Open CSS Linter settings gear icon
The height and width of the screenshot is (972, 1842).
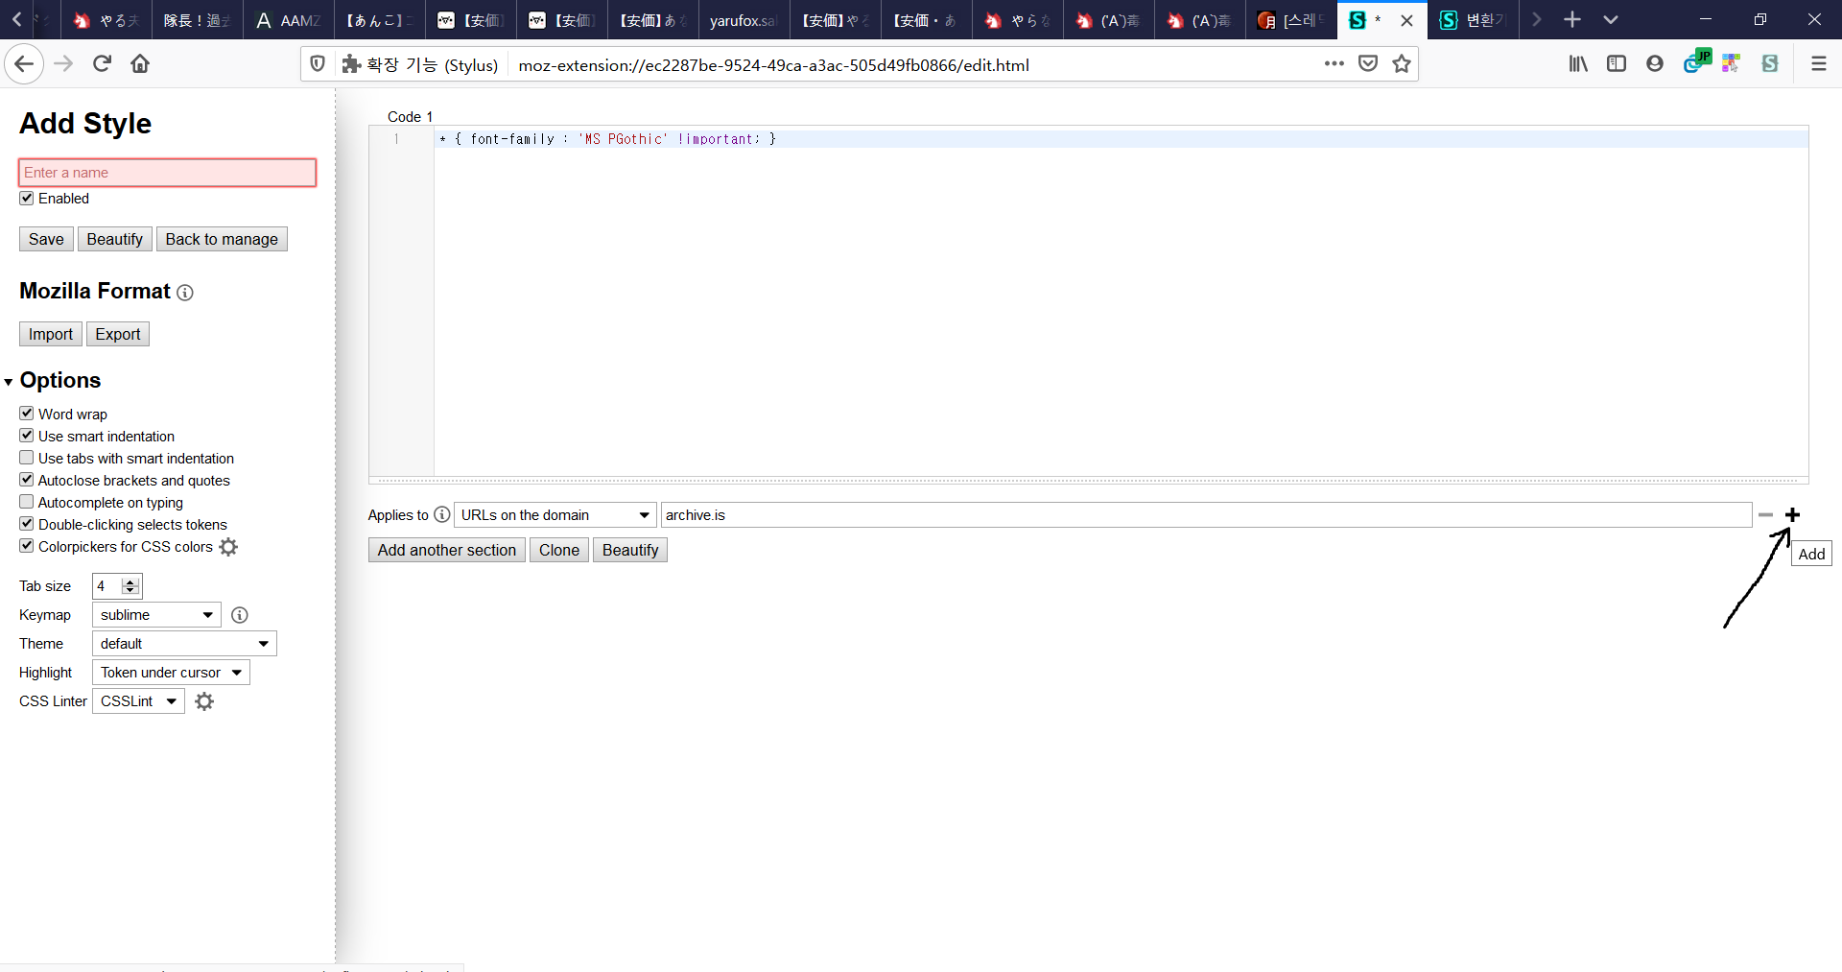click(x=204, y=701)
